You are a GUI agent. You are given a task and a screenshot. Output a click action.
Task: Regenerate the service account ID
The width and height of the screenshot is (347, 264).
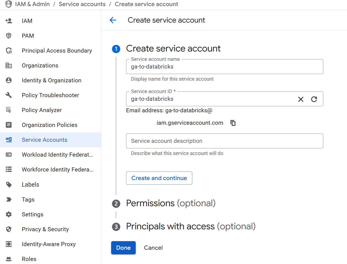click(x=314, y=99)
